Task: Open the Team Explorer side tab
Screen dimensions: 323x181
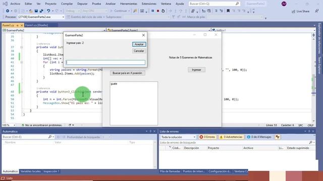Action: pyautogui.click(x=319, y=65)
